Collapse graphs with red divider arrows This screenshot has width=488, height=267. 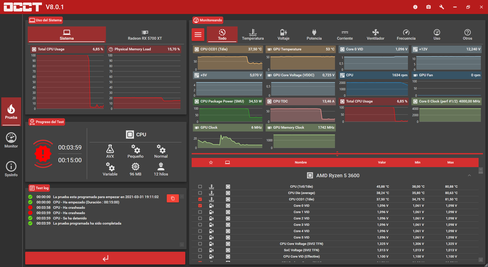337,154
